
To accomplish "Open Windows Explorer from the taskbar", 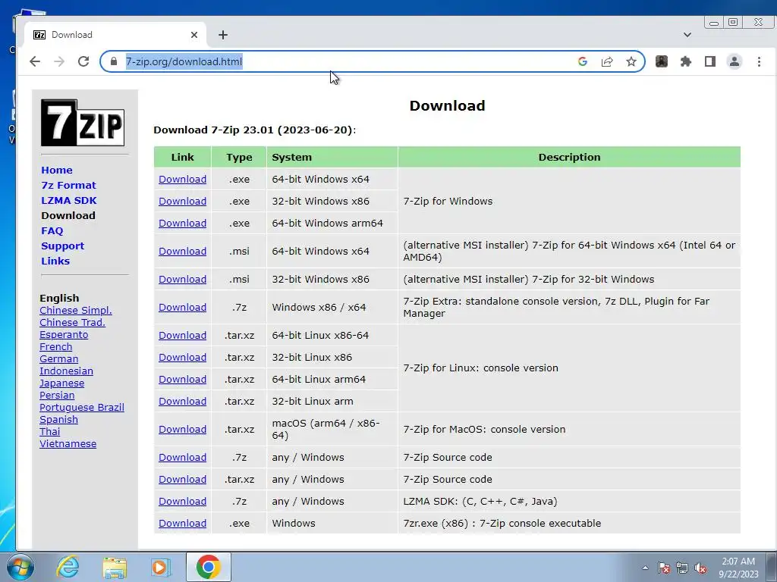I will point(115,567).
